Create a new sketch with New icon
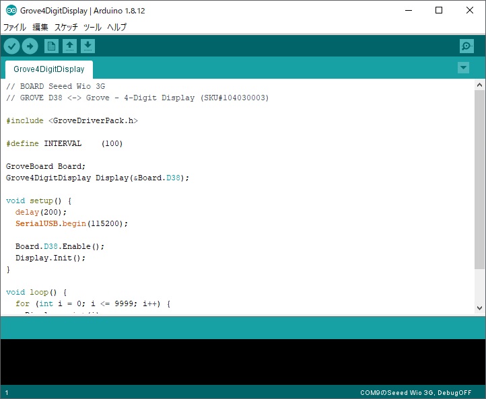 pos(51,46)
